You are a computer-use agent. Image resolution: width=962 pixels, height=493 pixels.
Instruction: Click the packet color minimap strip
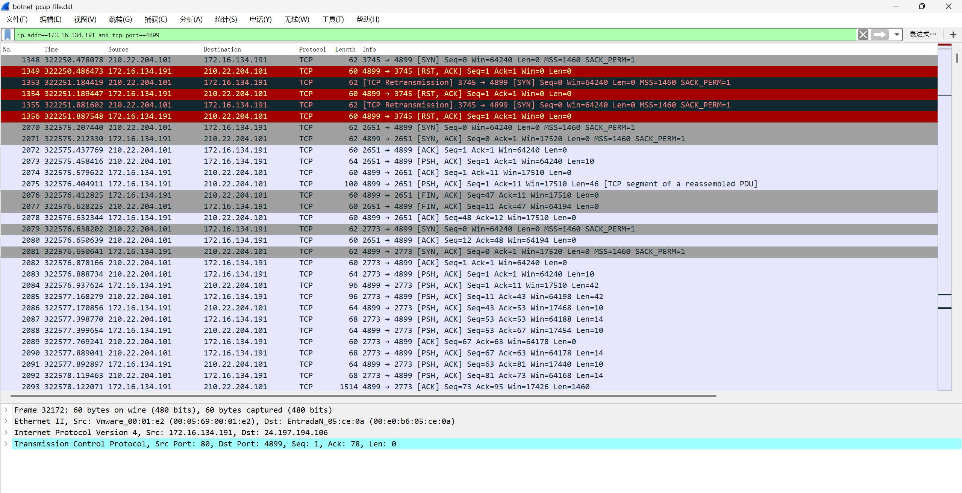click(944, 188)
